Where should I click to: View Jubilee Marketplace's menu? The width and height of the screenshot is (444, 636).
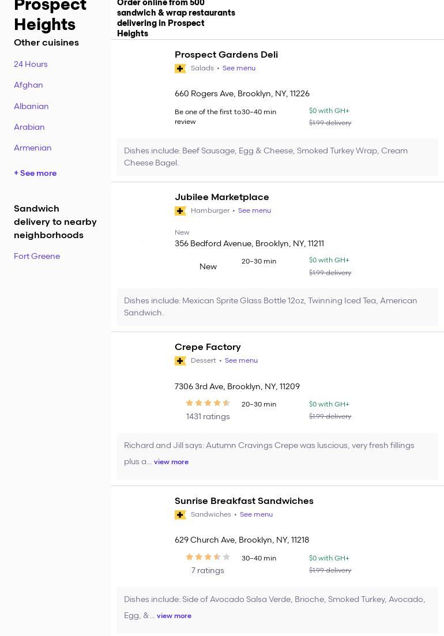click(254, 210)
